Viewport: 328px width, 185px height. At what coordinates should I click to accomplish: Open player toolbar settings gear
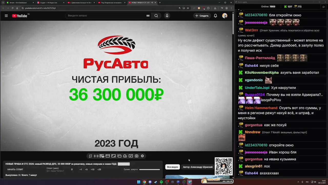tap(142, 156)
